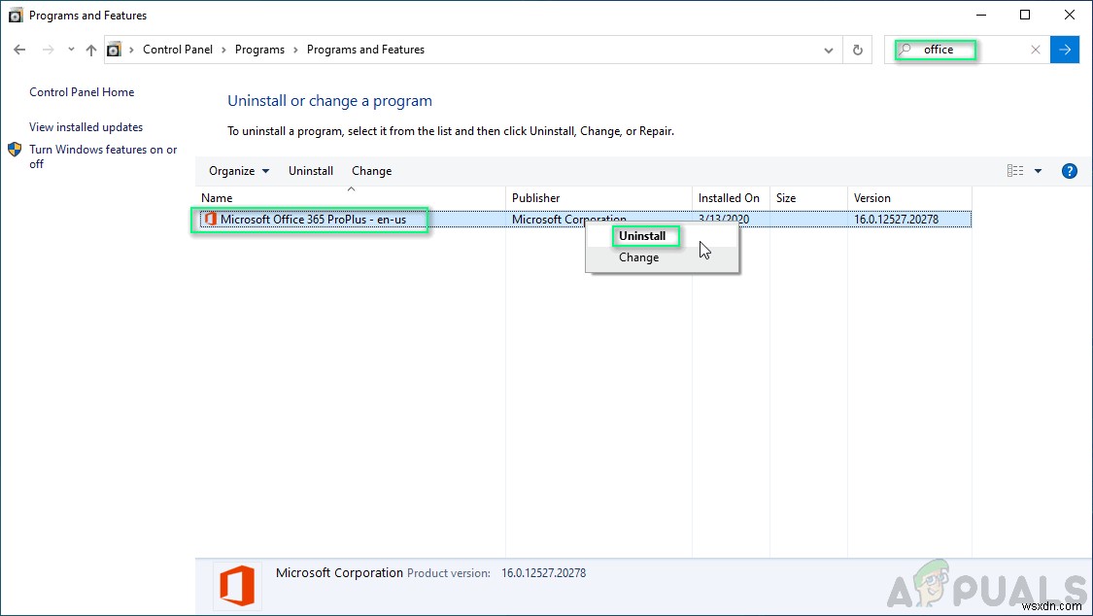Image resolution: width=1093 pixels, height=616 pixels.
Task: Expand the chevron after Programs breadcrumb
Action: click(x=295, y=50)
